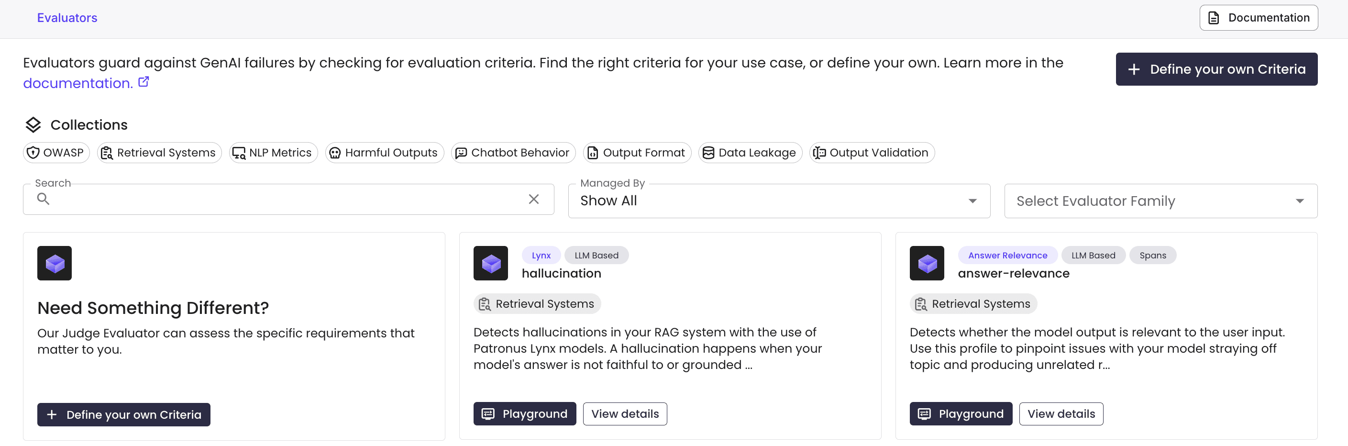
Task: Clear the search field with X
Action: tap(533, 199)
